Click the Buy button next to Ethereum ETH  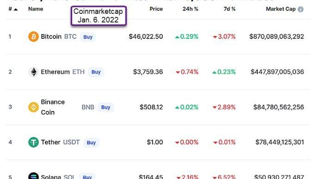point(96,72)
